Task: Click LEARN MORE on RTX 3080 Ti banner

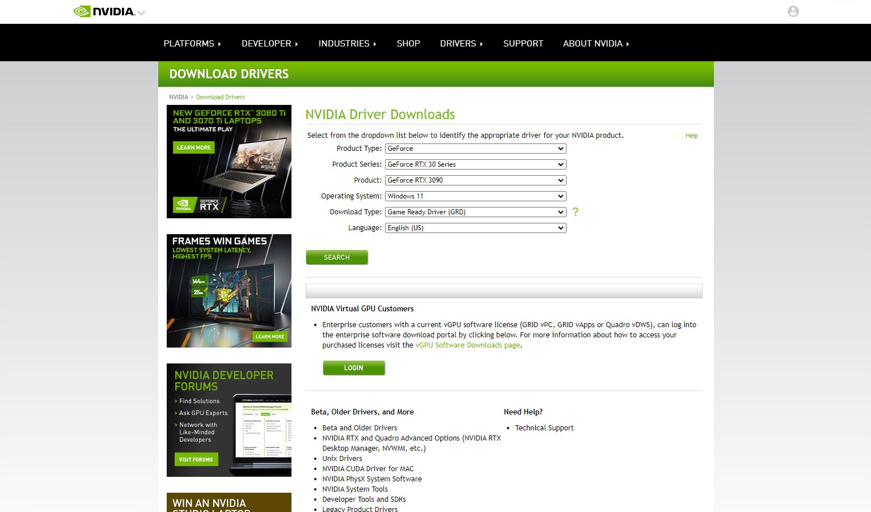Action: (x=194, y=147)
